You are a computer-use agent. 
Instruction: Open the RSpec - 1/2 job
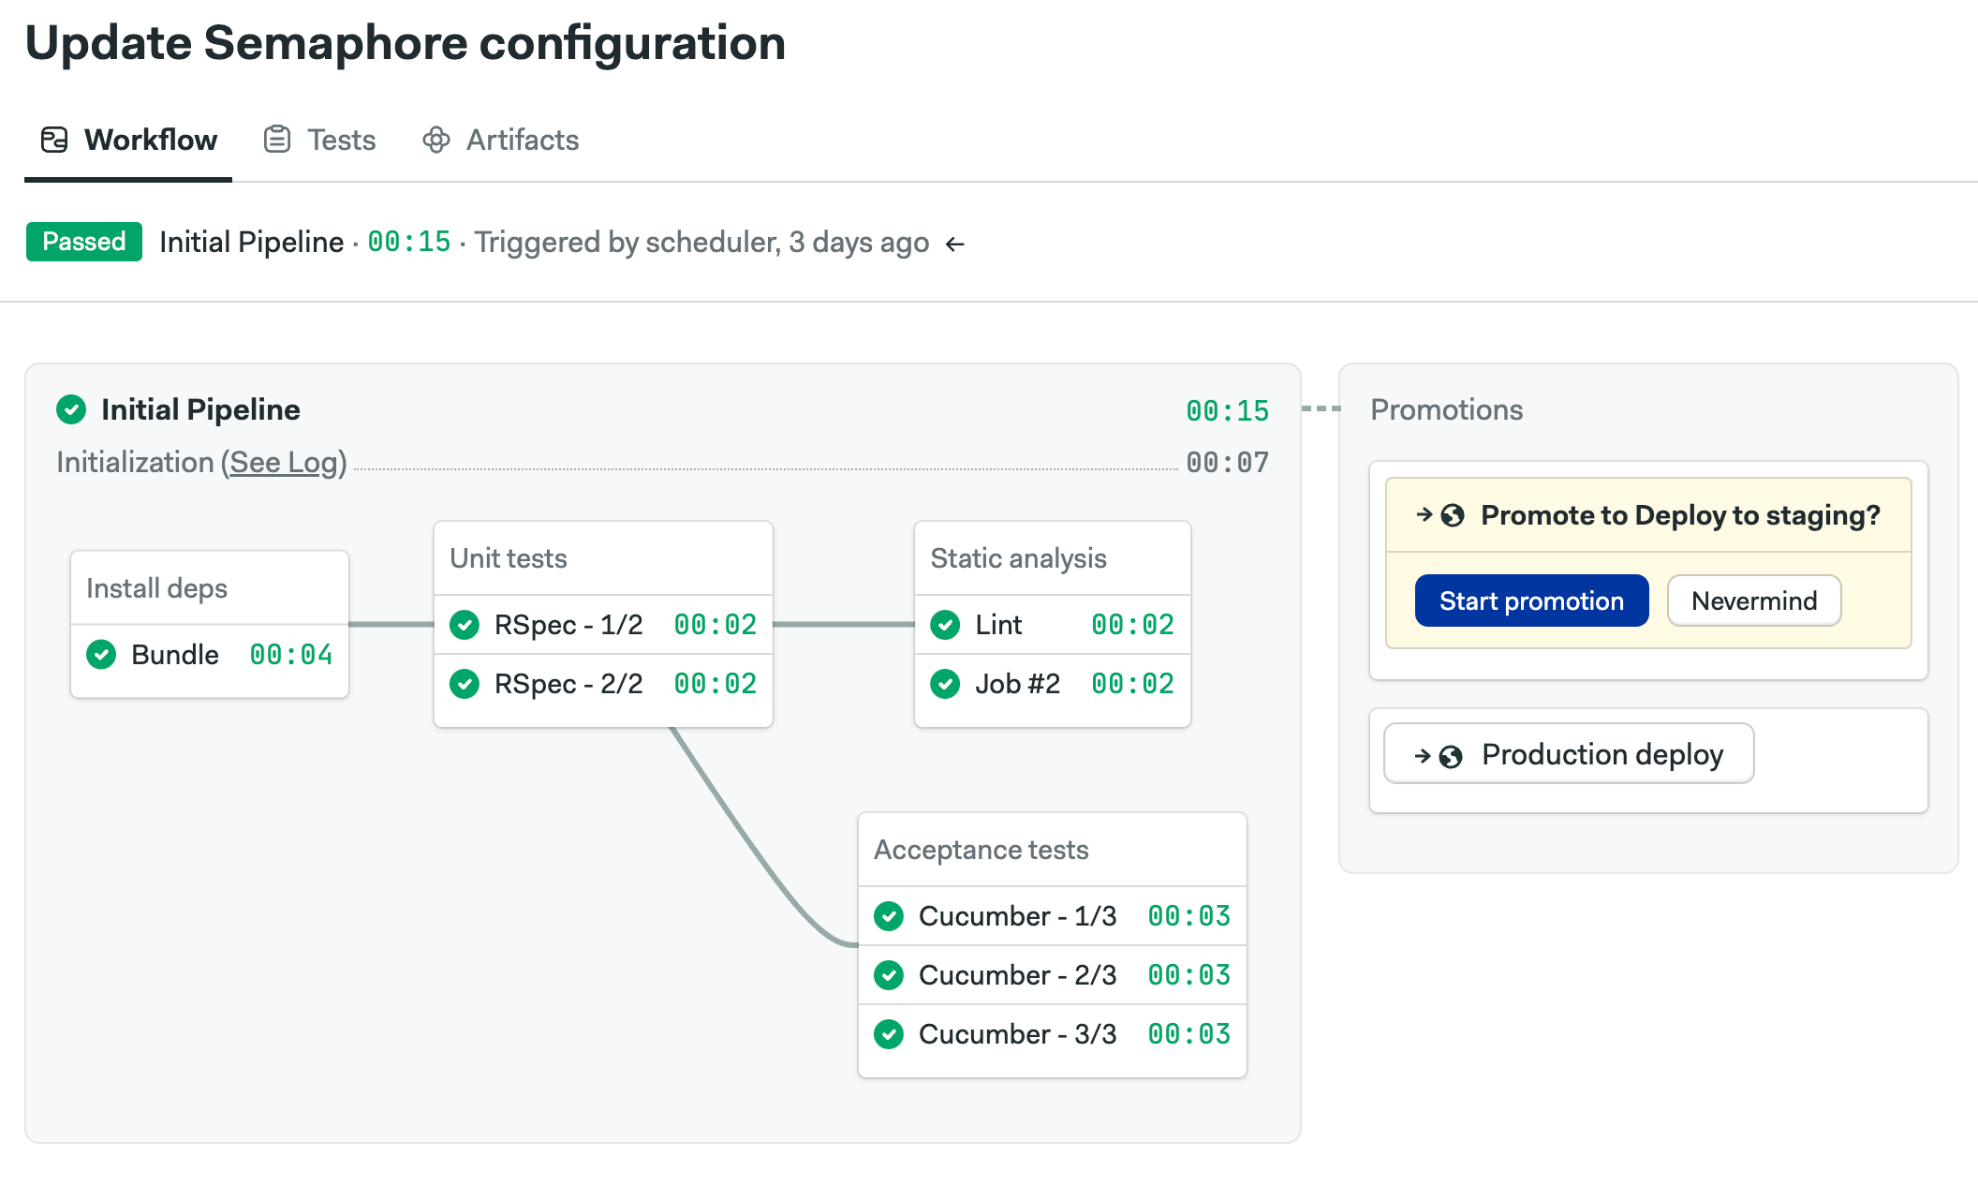point(568,625)
